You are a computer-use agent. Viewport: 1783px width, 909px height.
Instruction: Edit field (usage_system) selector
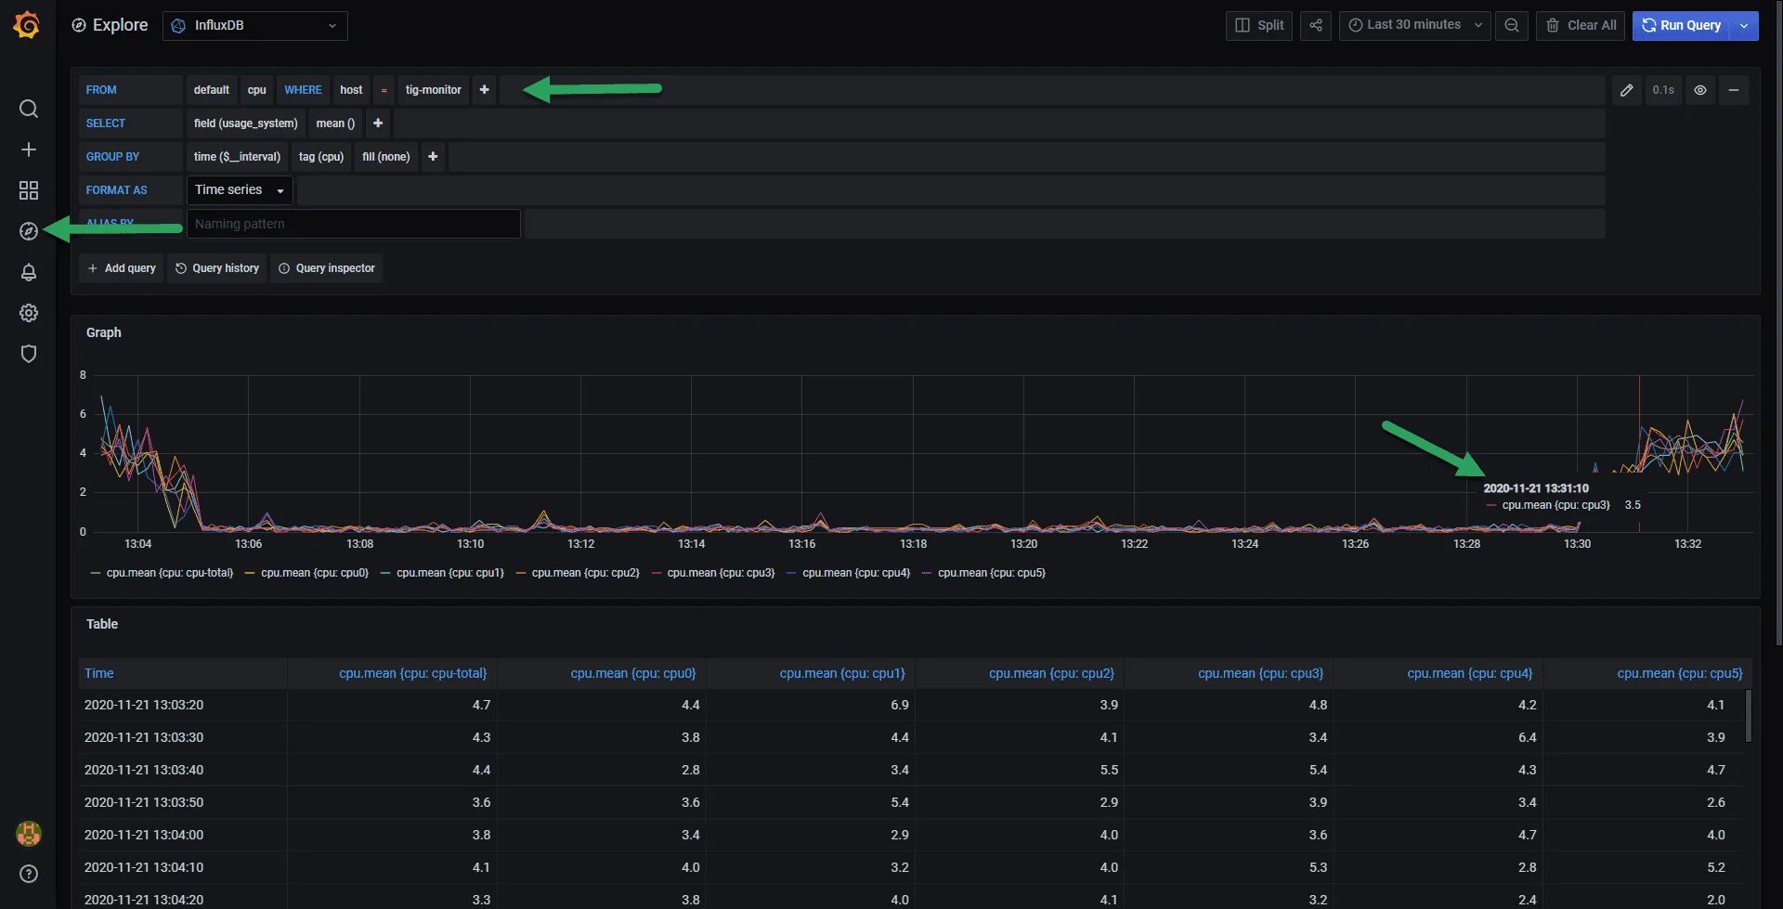[x=246, y=123]
